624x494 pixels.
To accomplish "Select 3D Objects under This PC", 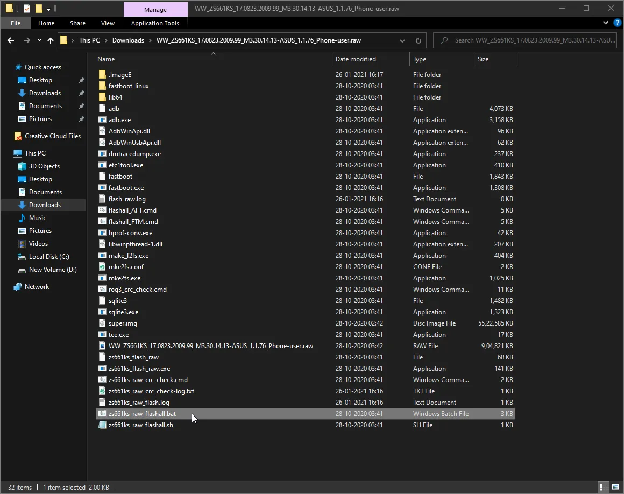I will coord(44,166).
